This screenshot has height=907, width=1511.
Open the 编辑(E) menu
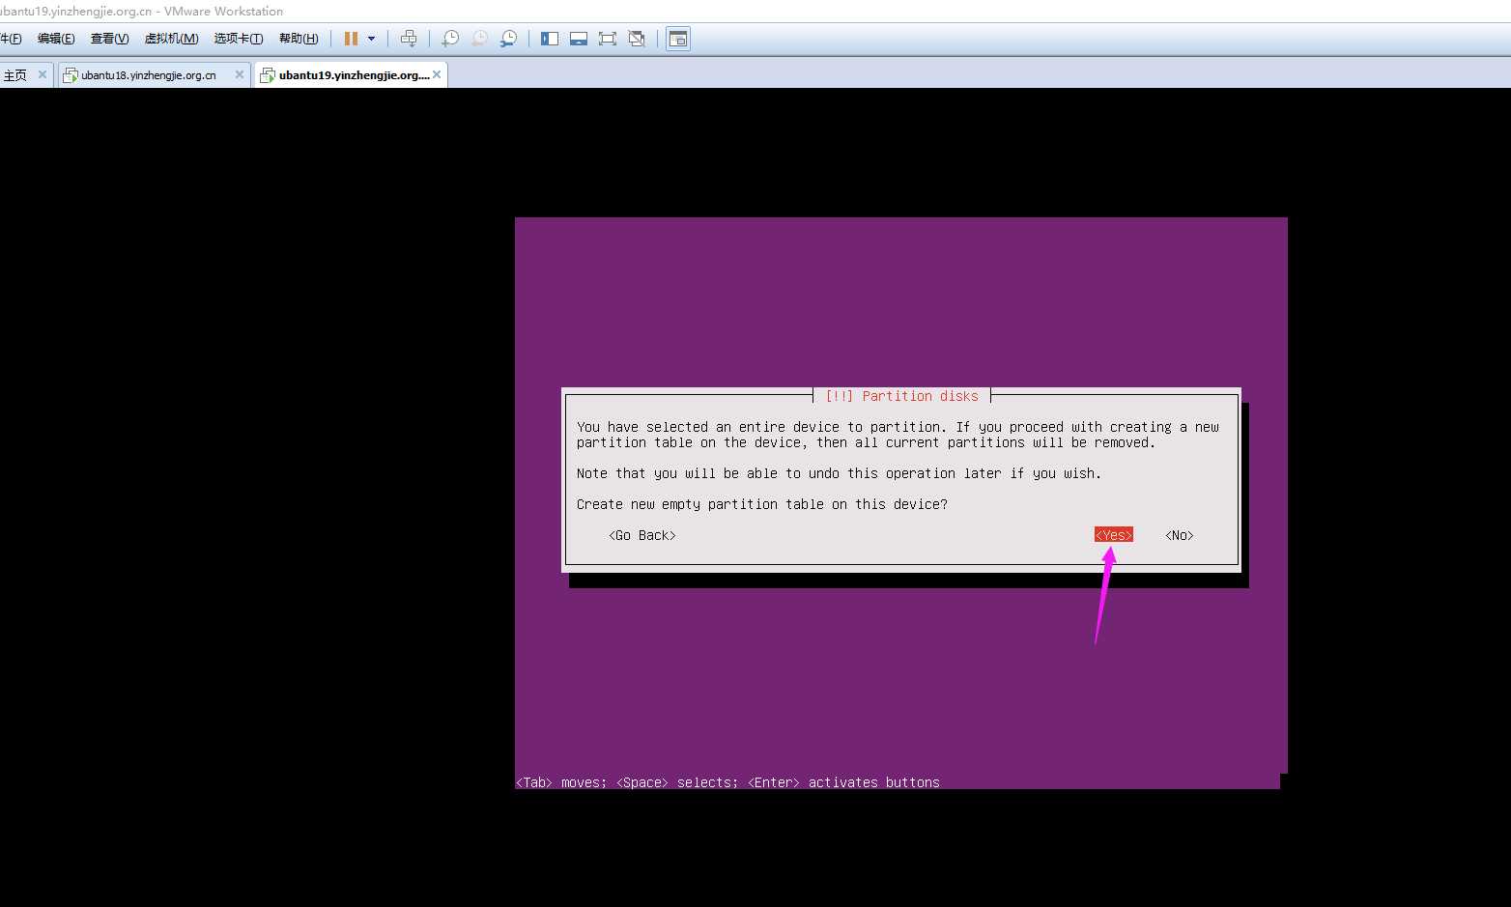56,39
